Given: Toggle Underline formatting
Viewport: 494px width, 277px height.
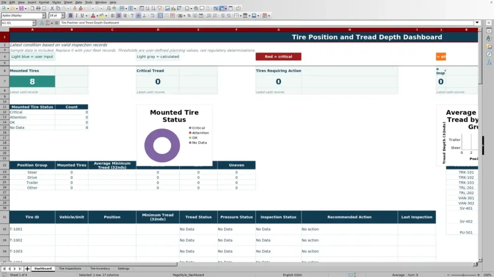Looking at the screenshot, I should (x=82, y=15).
